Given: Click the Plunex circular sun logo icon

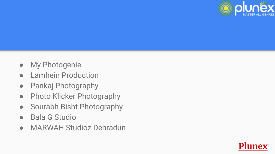Looking at the screenshot, I should point(226,8).
